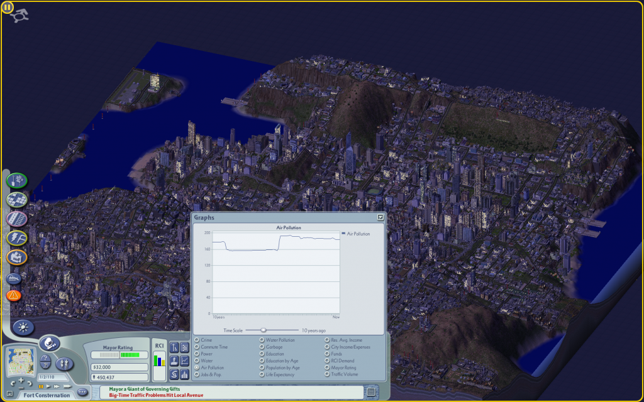Open the Zoning tools menu
This screenshot has height=402, width=644.
tap(17, 200)
